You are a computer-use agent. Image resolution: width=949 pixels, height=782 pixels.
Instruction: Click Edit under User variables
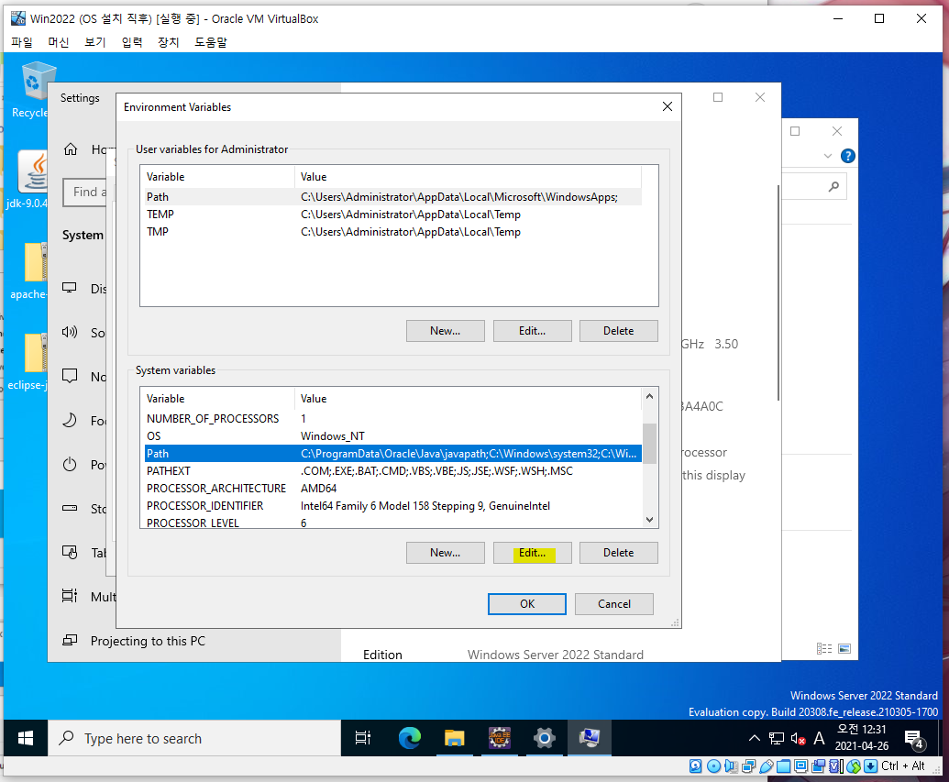pos(532,331)
